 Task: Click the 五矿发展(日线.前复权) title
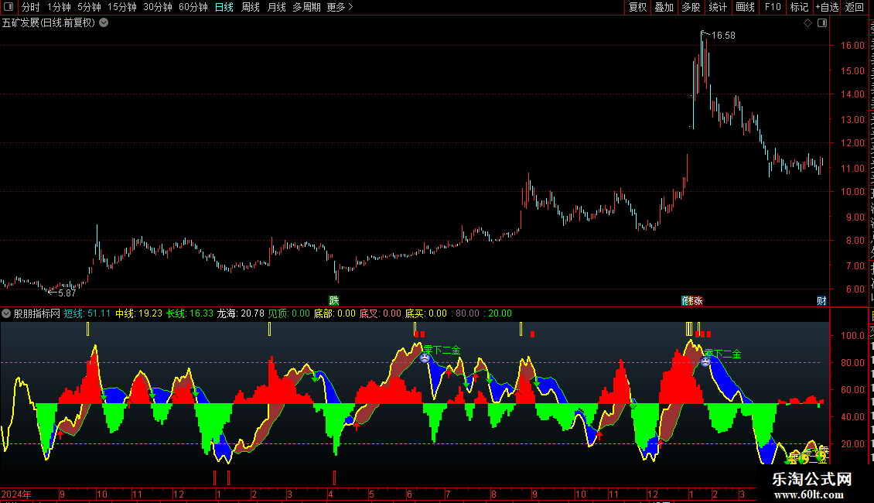click(49, 23)
